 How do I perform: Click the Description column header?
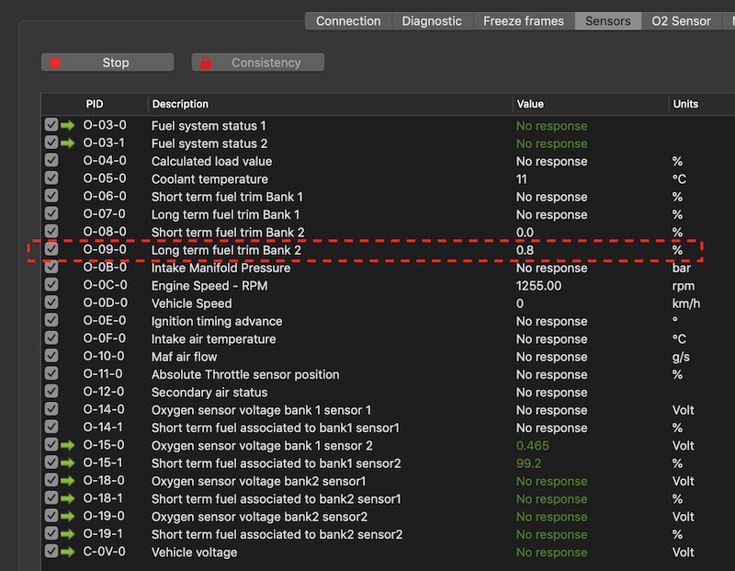[180, 104]
